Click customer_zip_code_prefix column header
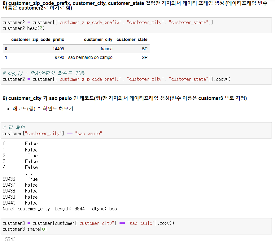The height and width of the screenshot is (244, 275). click(38, 40)
